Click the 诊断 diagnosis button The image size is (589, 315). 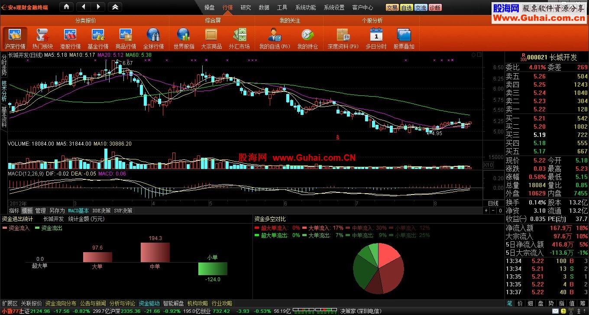point(435,7)
